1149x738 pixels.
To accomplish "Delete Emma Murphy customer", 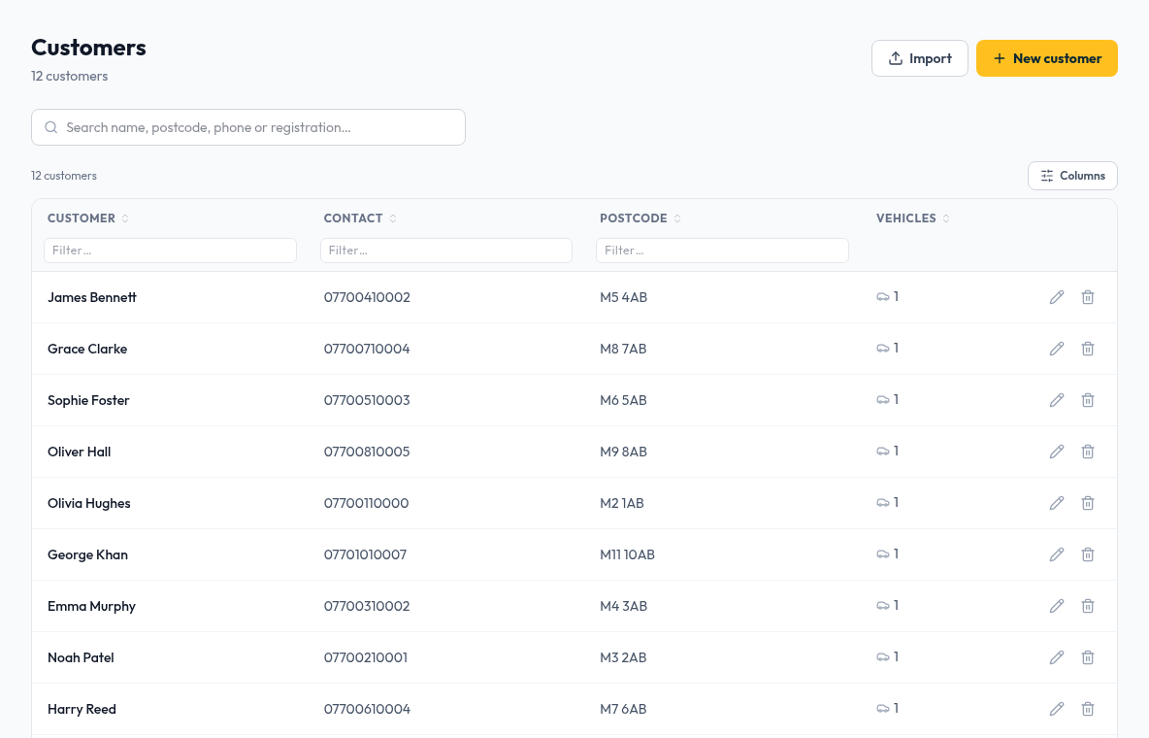I will [x=1088, y=605].
